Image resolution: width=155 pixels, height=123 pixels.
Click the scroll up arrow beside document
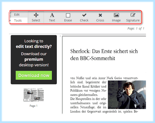click(60, 36)
